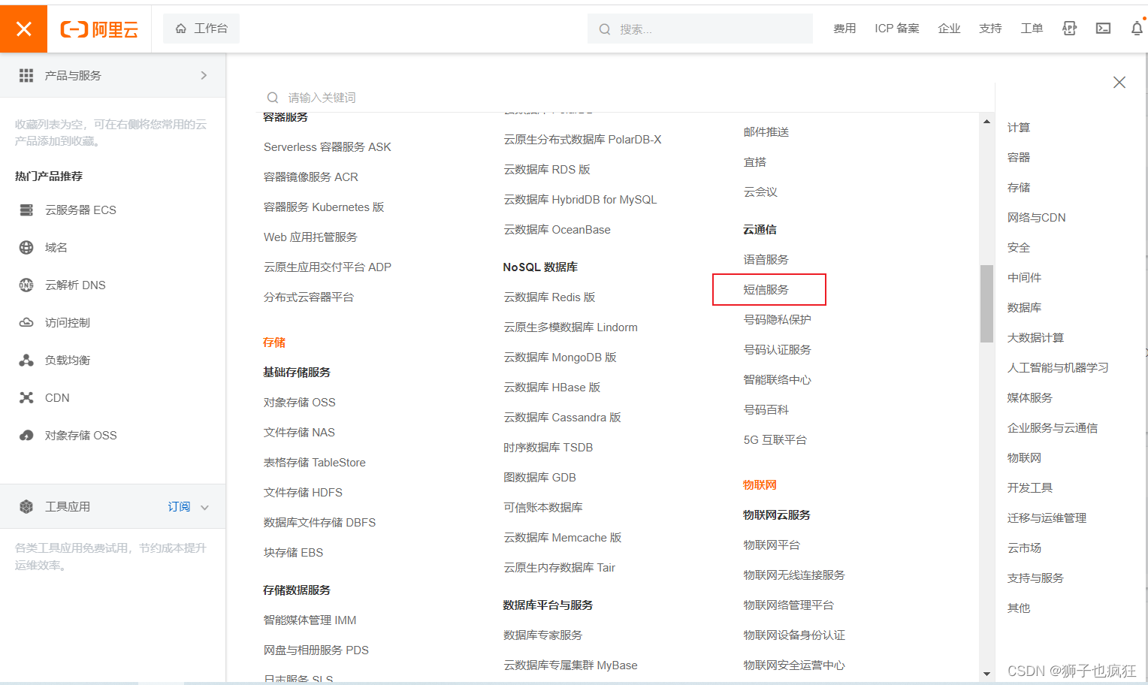Open the 支持 menu
The height and width of the screenshot is (685, 1148).
(x=990, y=29)
